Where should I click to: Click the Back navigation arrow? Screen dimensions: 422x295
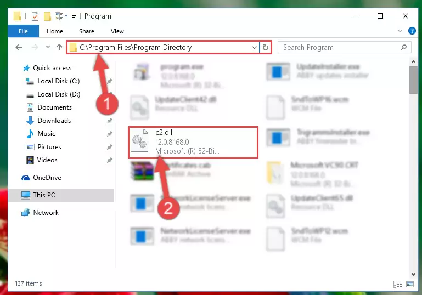pos(19,47)
